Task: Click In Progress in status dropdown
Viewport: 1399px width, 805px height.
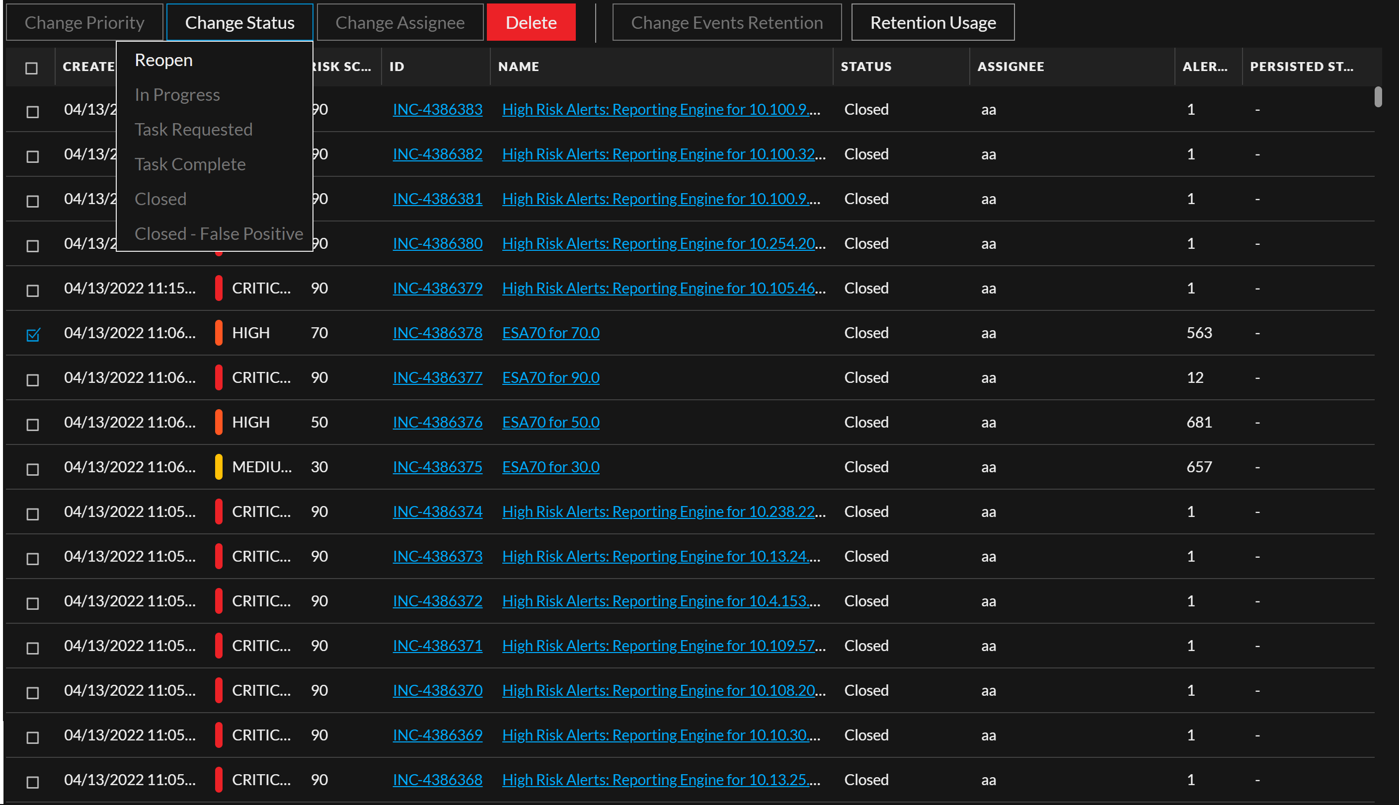Action: tap(177, 94)
